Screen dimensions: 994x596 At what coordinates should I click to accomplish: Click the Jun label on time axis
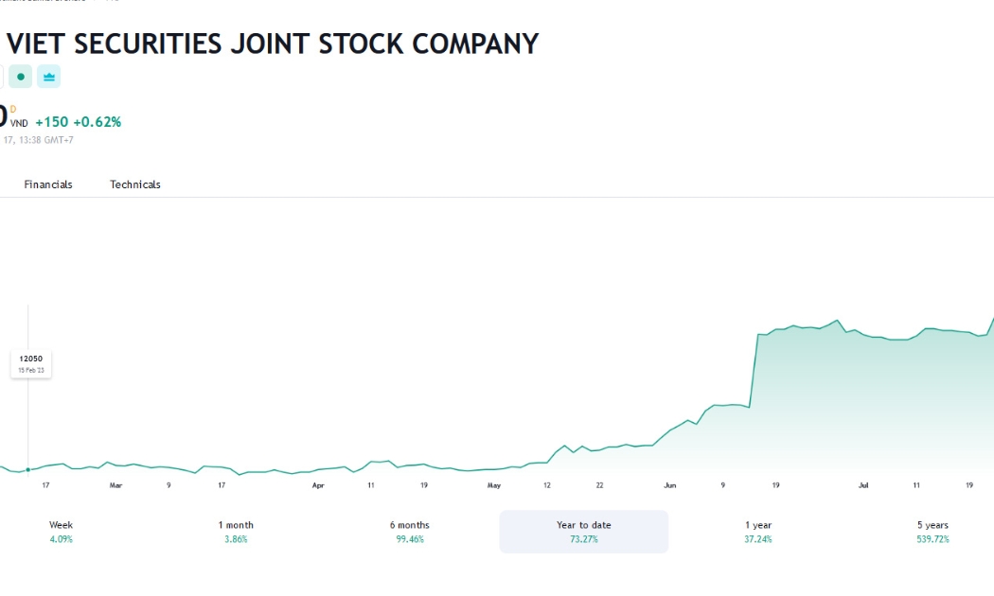click(x=670, y=486)
